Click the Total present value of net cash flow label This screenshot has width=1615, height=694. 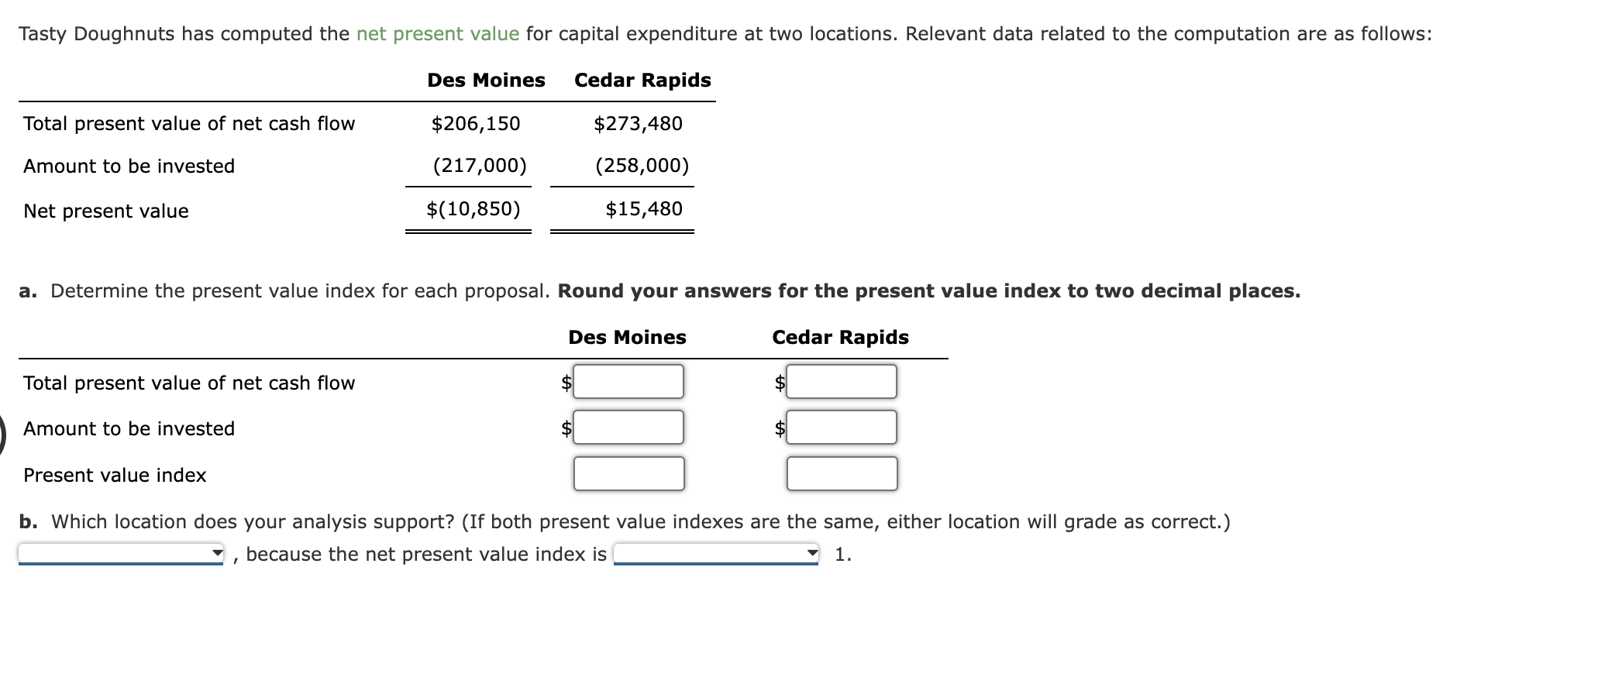coord(190,382)
